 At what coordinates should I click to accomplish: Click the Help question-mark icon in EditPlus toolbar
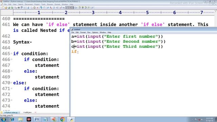[93, 7]
